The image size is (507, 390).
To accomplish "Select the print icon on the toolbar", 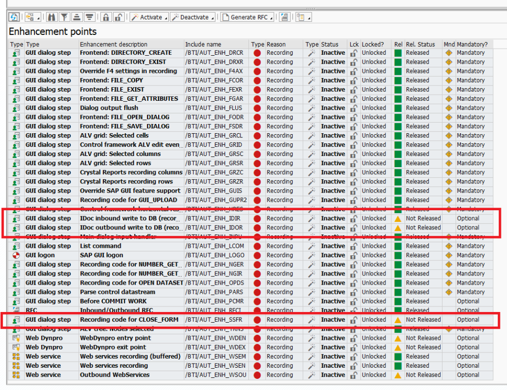I will click(284, 17).
